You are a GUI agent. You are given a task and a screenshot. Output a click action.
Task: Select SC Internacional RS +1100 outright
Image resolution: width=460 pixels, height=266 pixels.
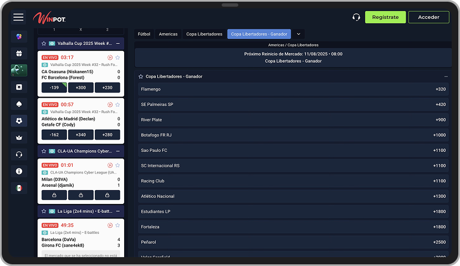click(x=293, y=166)
